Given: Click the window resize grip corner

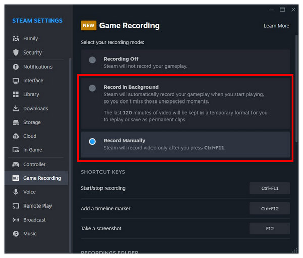Looking at the screenshot, I should (295, 250).
